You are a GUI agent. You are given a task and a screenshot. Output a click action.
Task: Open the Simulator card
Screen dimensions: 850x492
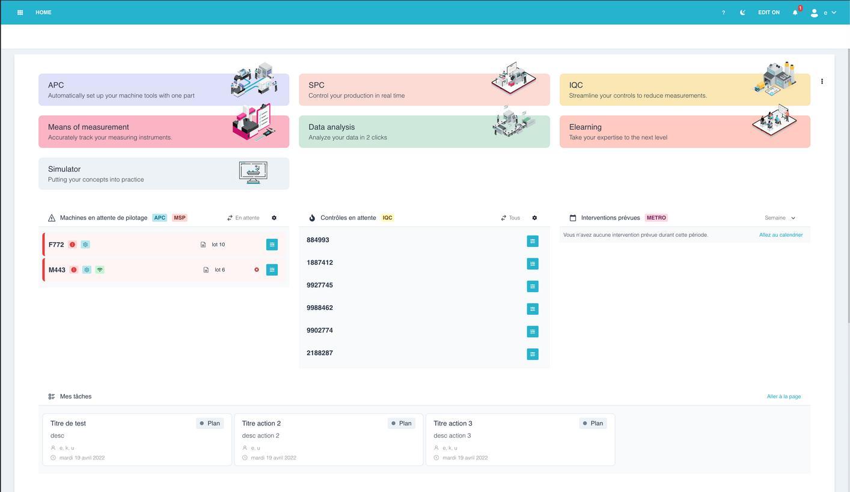(x=164, y=174)
